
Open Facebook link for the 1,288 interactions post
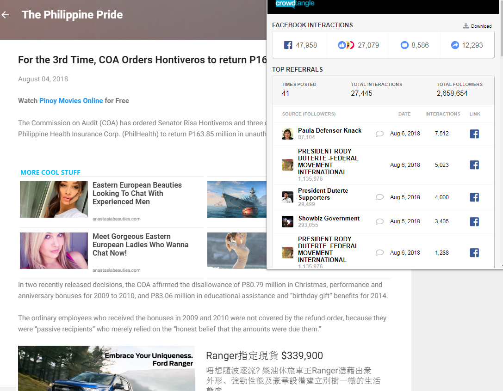click(x=474, y=253)
